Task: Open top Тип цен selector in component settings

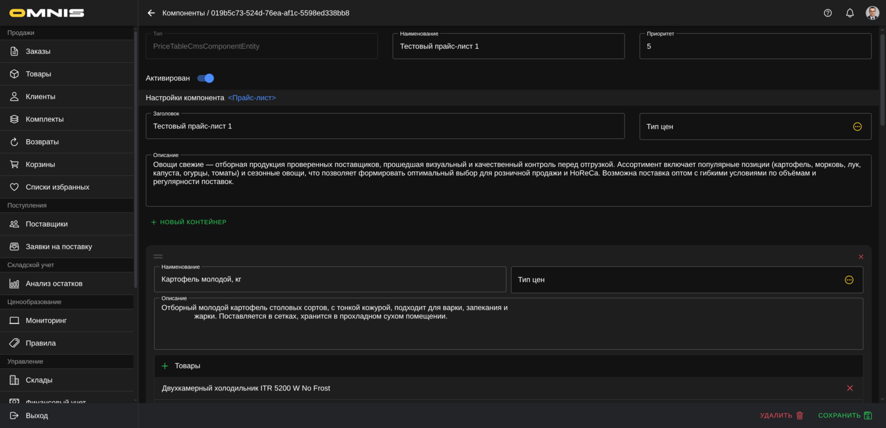Action: 857,127
